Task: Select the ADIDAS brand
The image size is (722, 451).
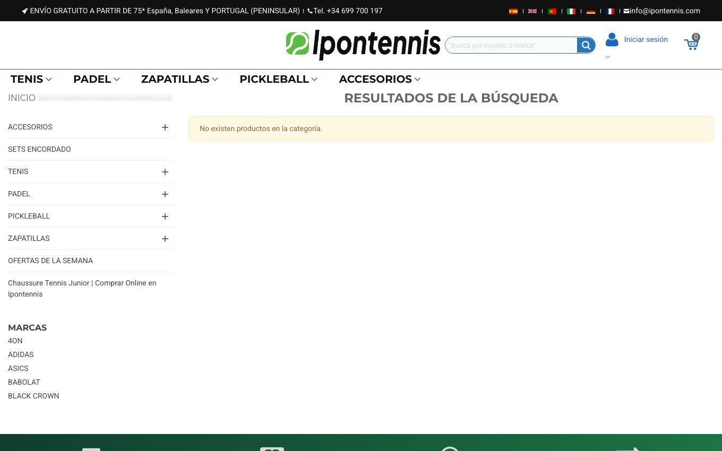Action: (x=21, y=354)
